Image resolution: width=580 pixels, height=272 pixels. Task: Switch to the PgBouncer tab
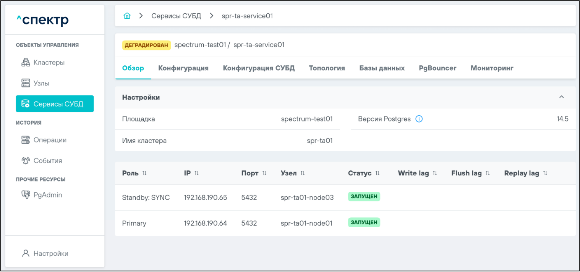(437, 68)
